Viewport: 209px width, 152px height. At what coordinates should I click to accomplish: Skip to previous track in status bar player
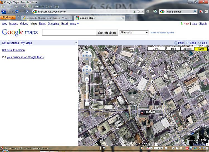click(x=155, y=148)
